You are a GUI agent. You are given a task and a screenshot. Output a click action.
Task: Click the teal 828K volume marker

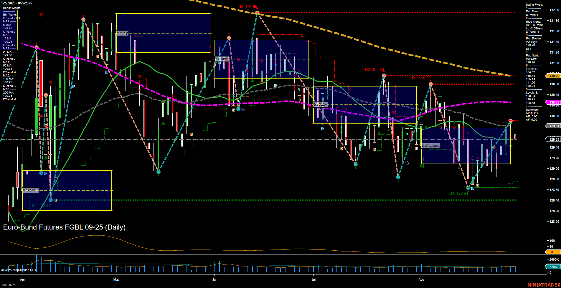click(553, 267)
